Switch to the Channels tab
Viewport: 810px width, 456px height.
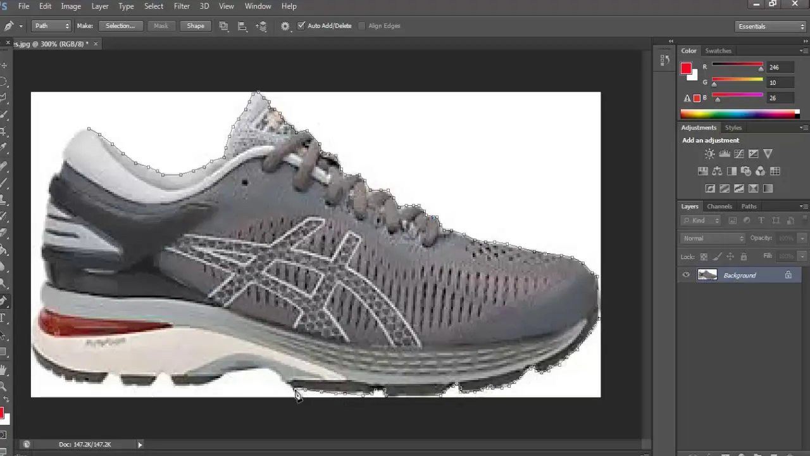(x=720, y=206)
